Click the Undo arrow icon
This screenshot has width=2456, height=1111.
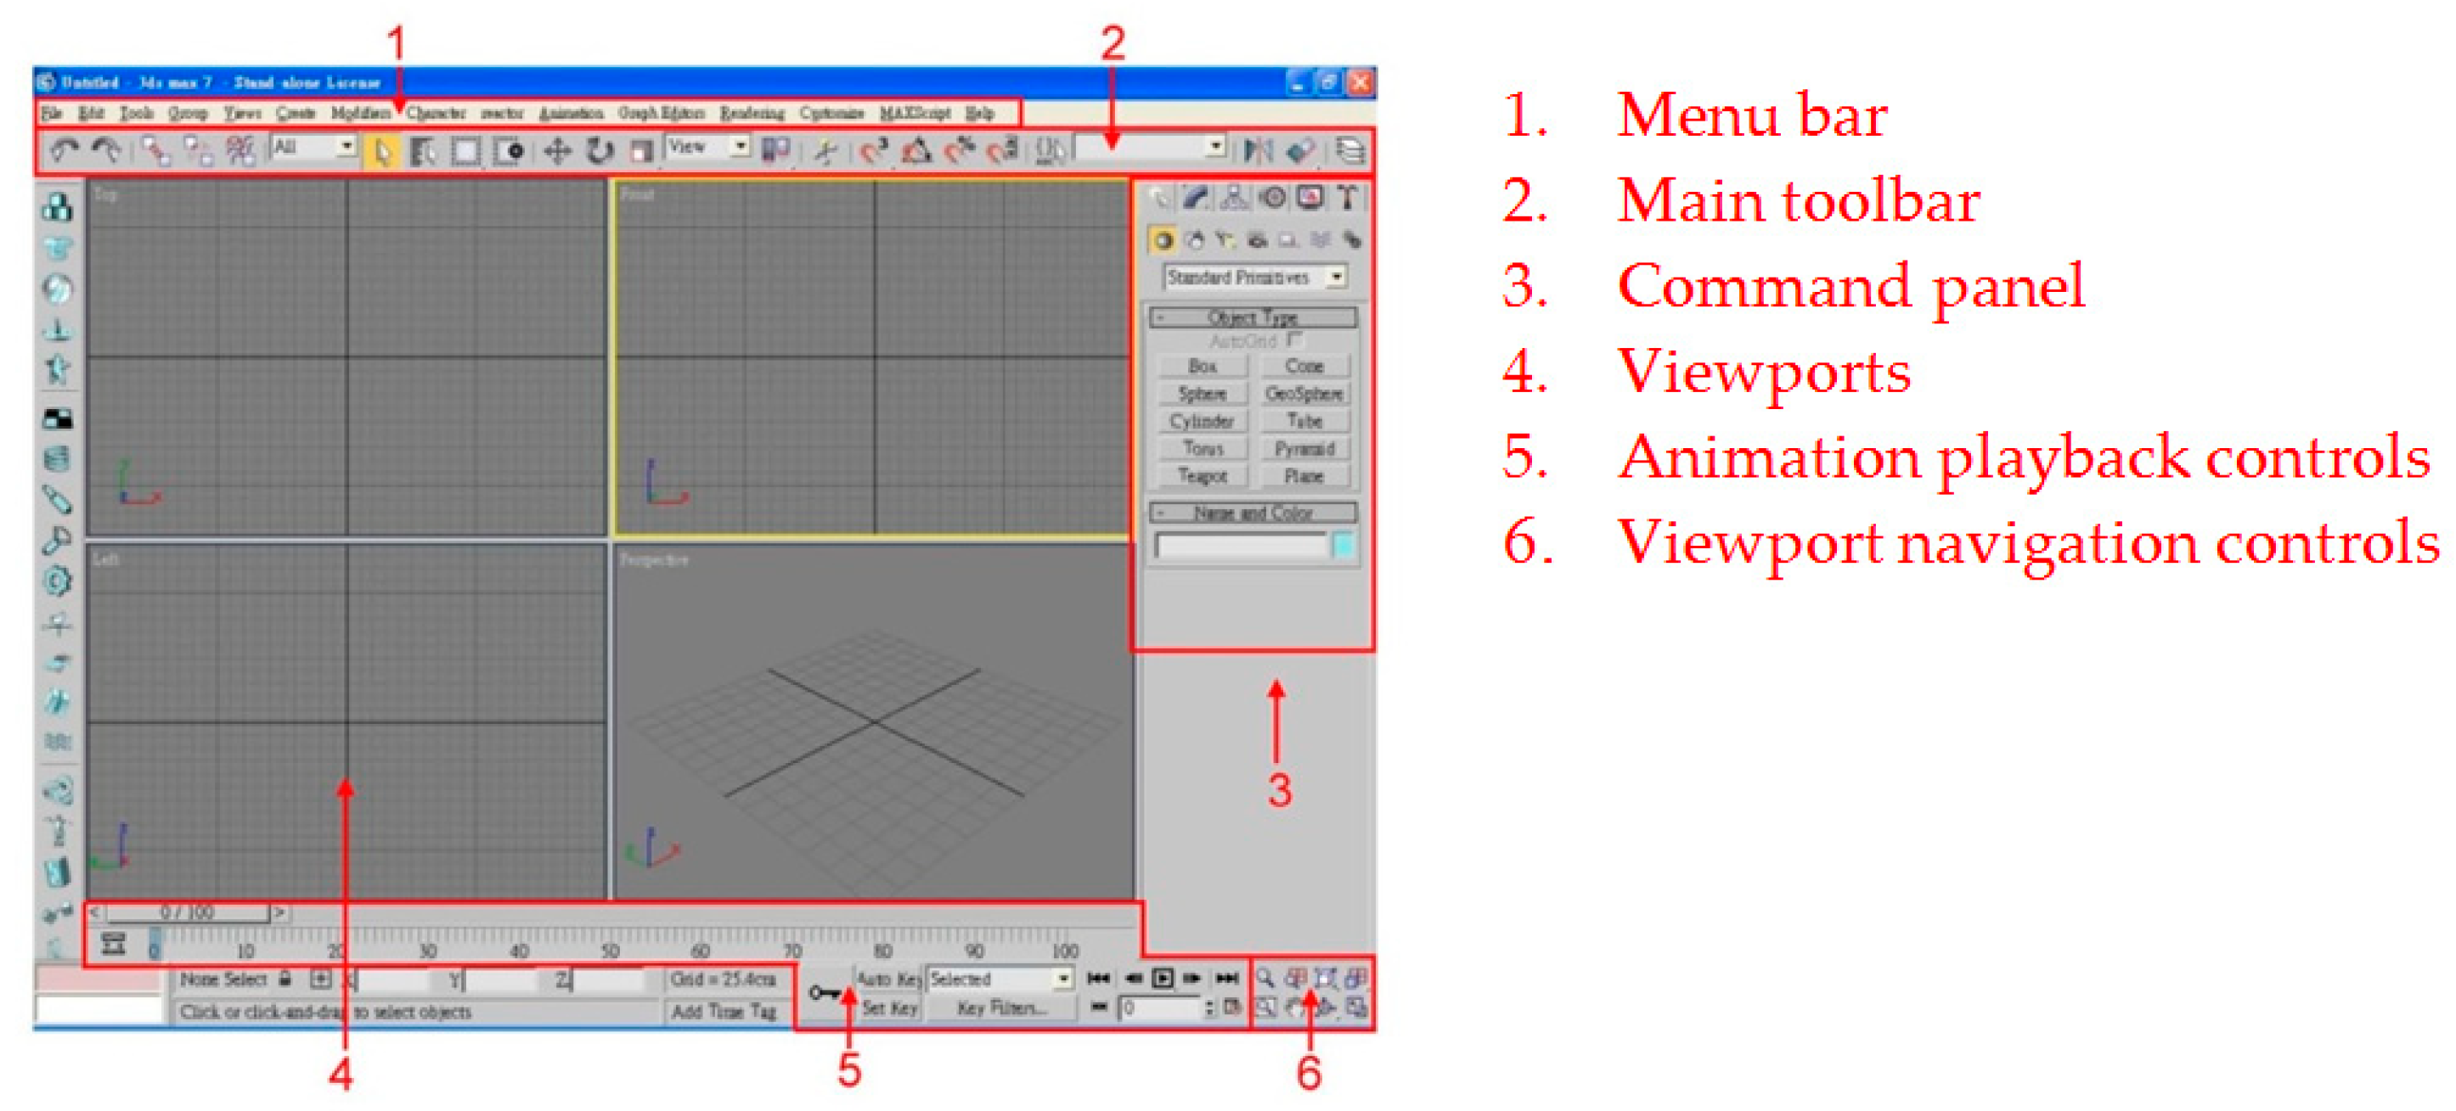click(x=63, y=150)
